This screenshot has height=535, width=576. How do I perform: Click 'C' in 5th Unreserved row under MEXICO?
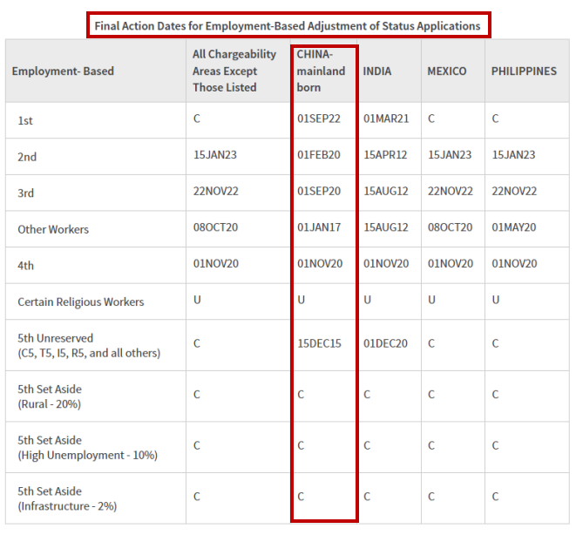(431, 343)
